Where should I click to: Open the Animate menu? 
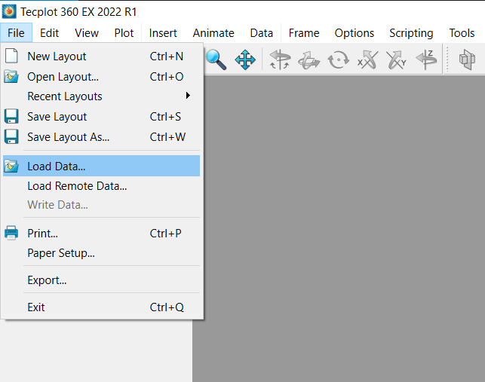[x=213, y=32]
